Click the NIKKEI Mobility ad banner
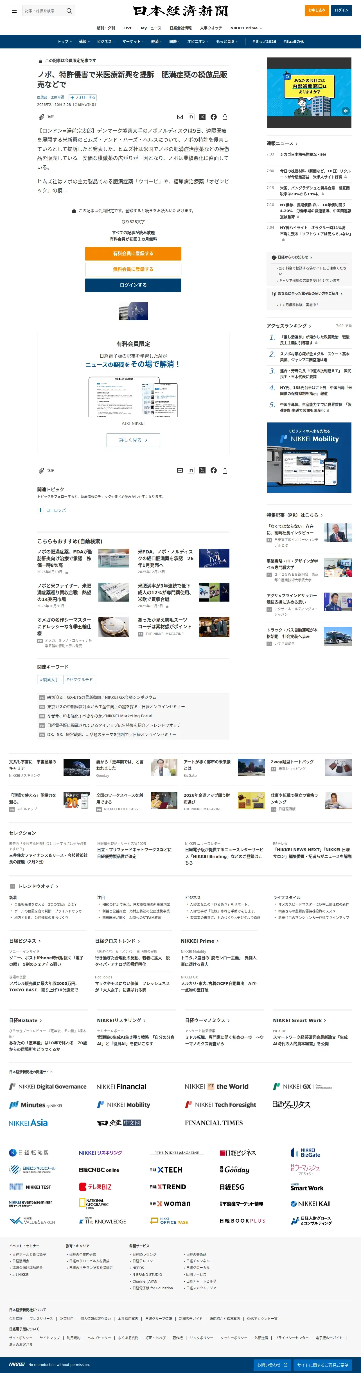This screenshot has width=361, height=1373. (309, 458)
